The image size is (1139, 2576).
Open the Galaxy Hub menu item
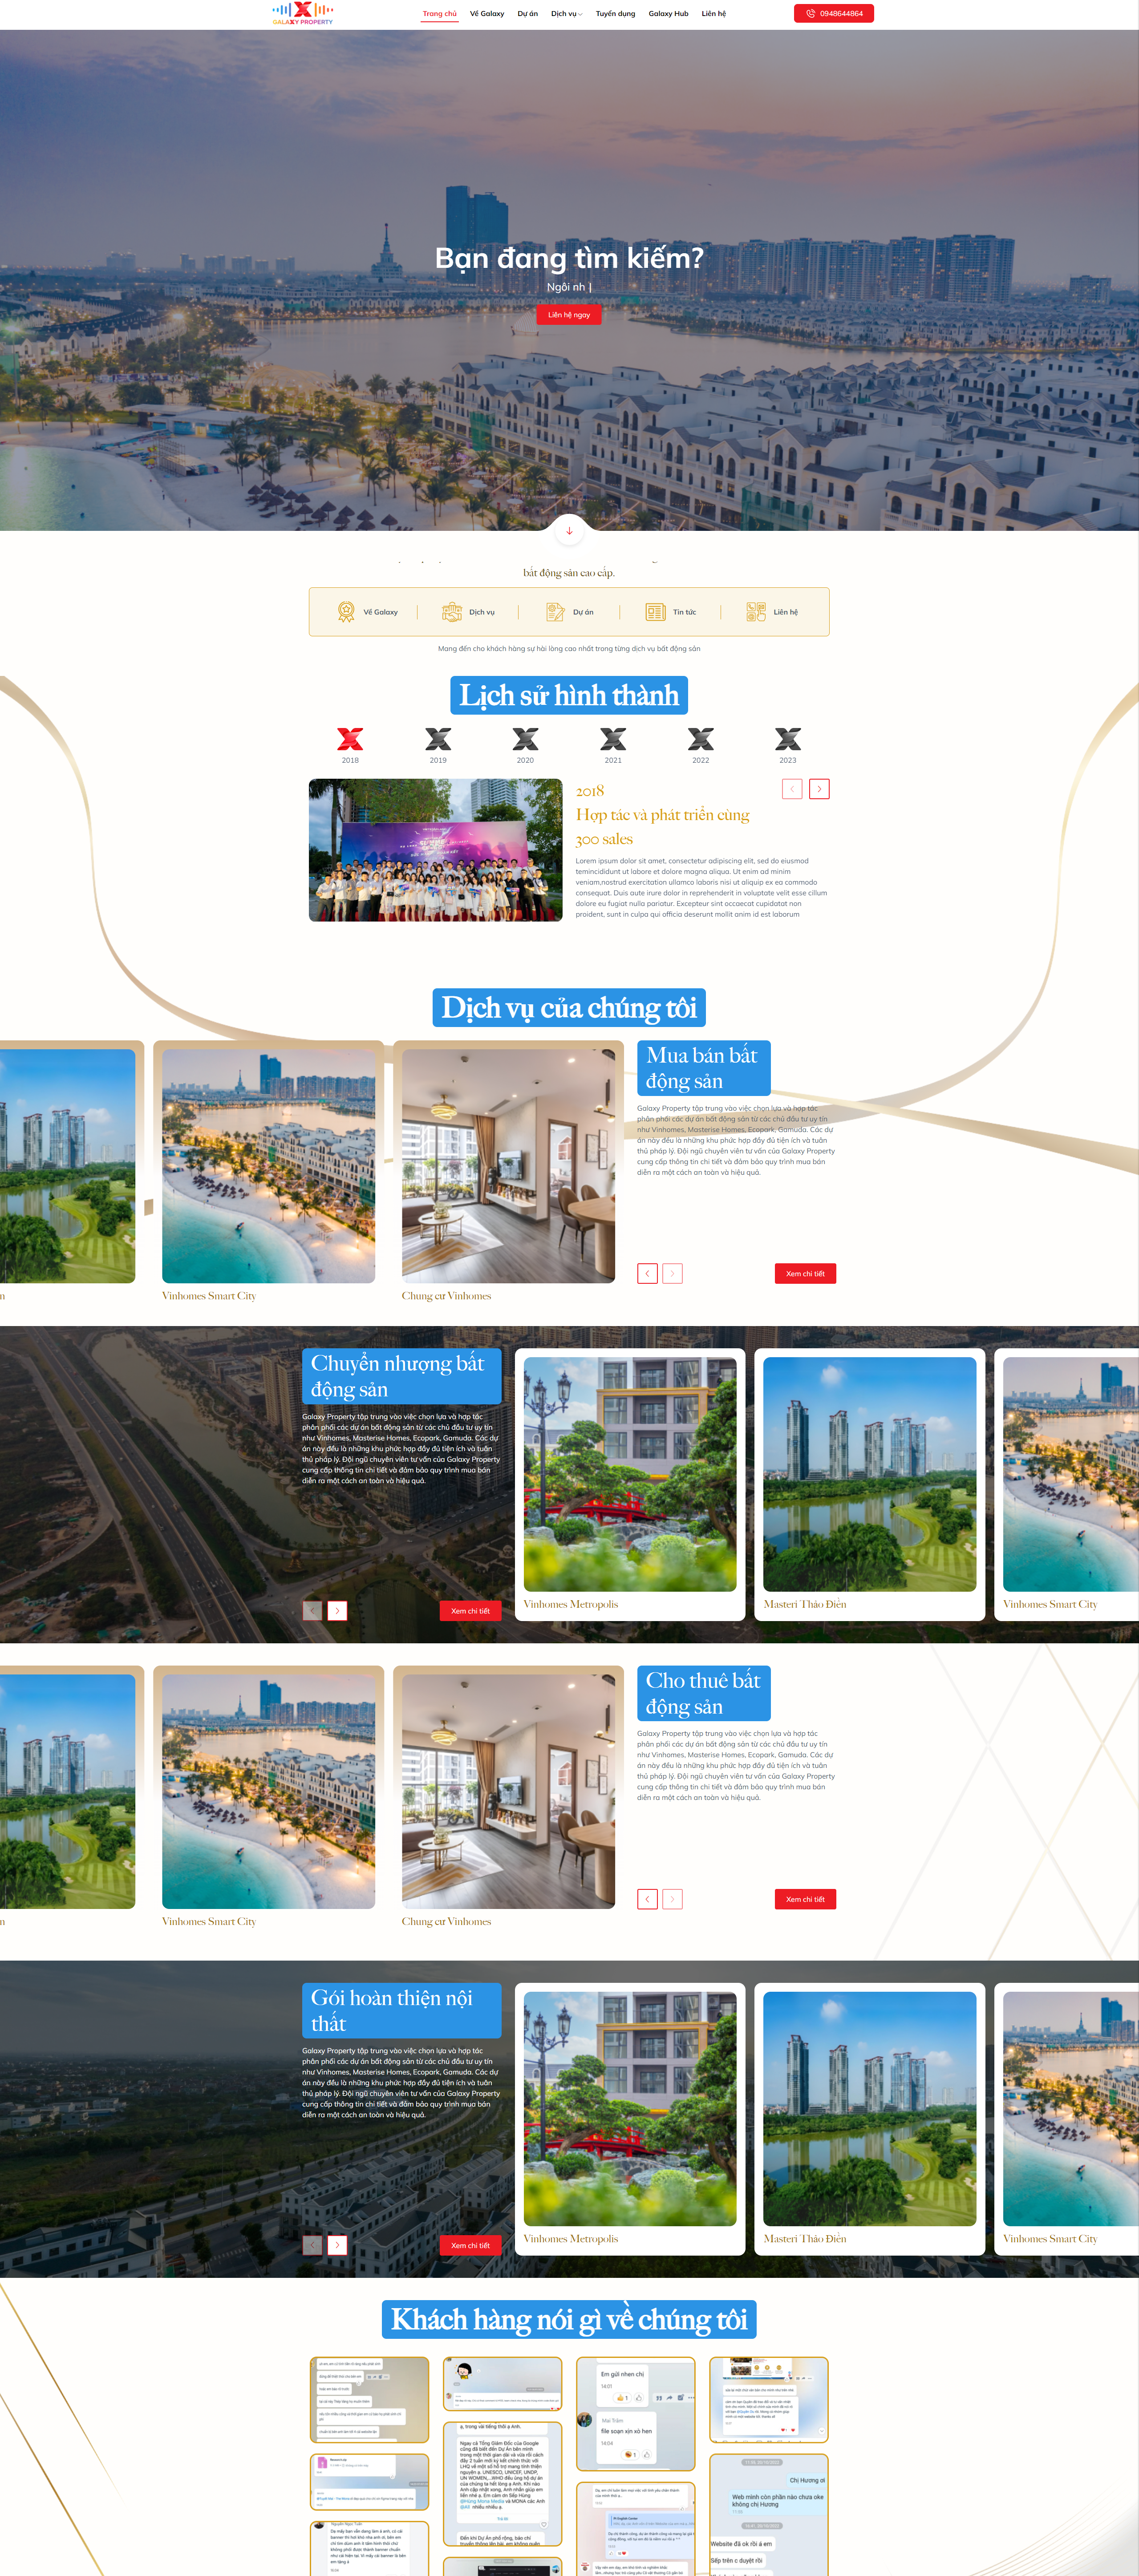pos(668,14)
